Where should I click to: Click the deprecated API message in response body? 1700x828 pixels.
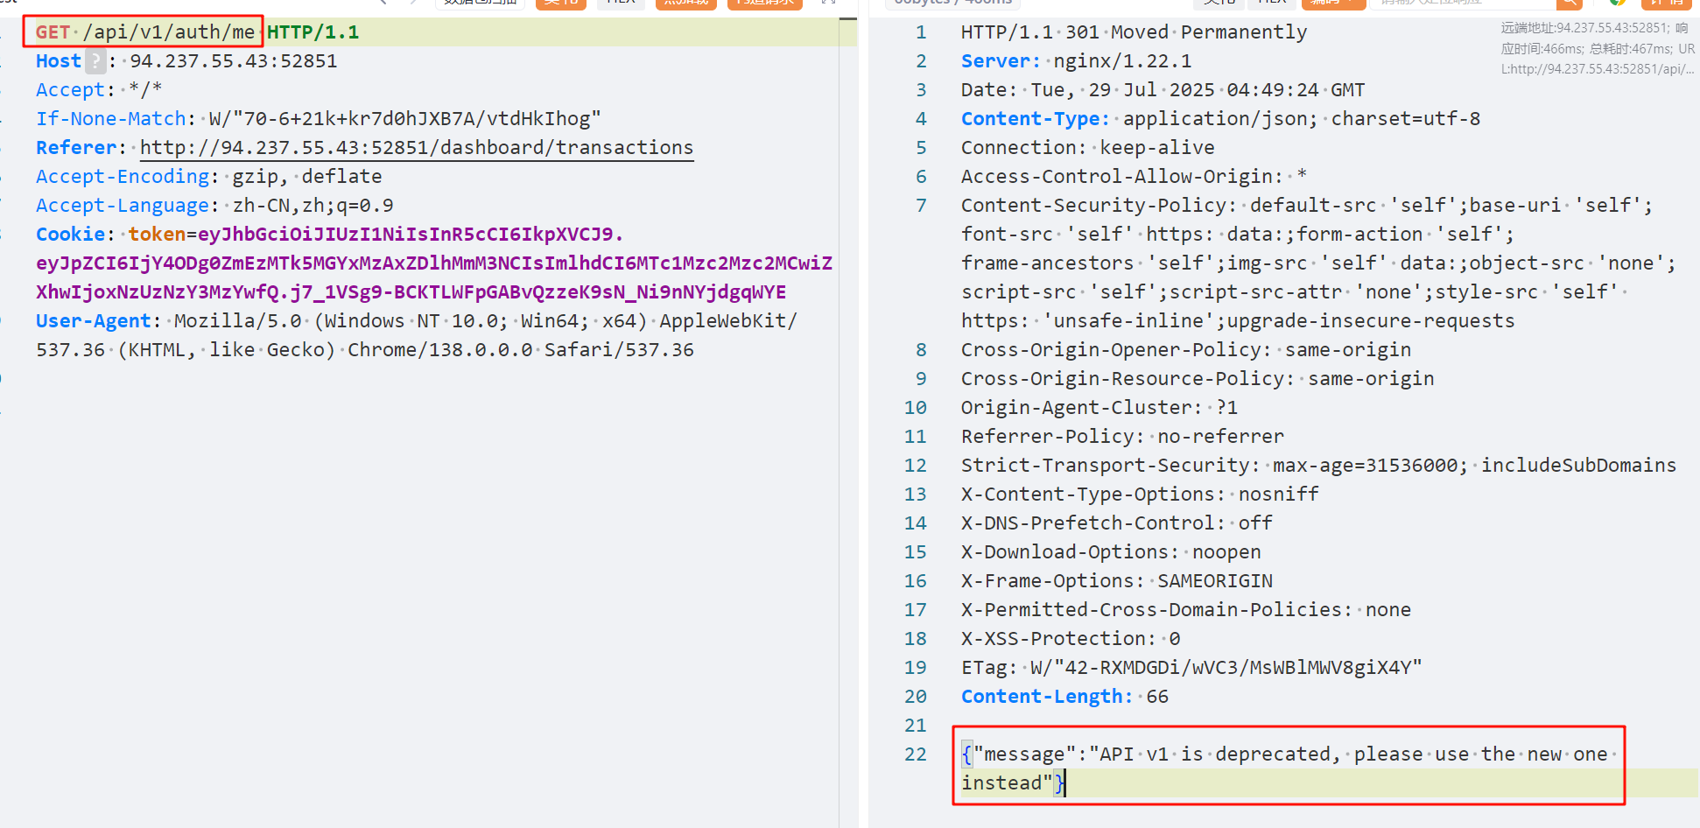1287,754
